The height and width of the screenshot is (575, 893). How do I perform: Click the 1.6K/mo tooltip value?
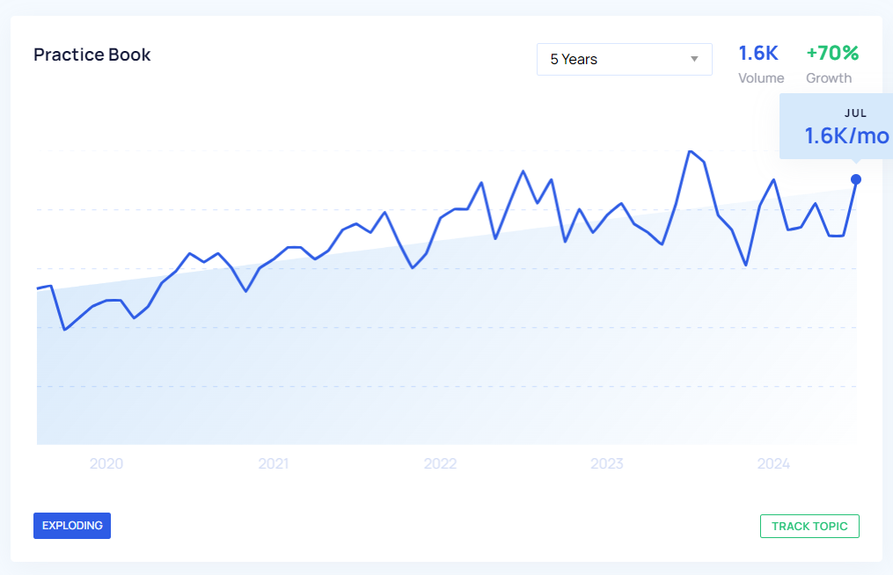tap(846, 136)
